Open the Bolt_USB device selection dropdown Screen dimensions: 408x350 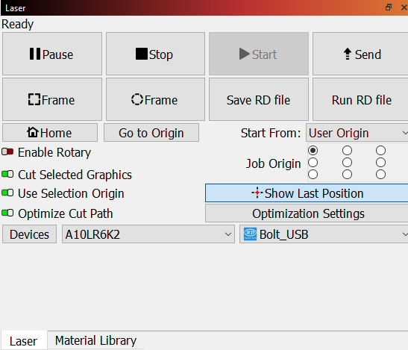[324, 234]
